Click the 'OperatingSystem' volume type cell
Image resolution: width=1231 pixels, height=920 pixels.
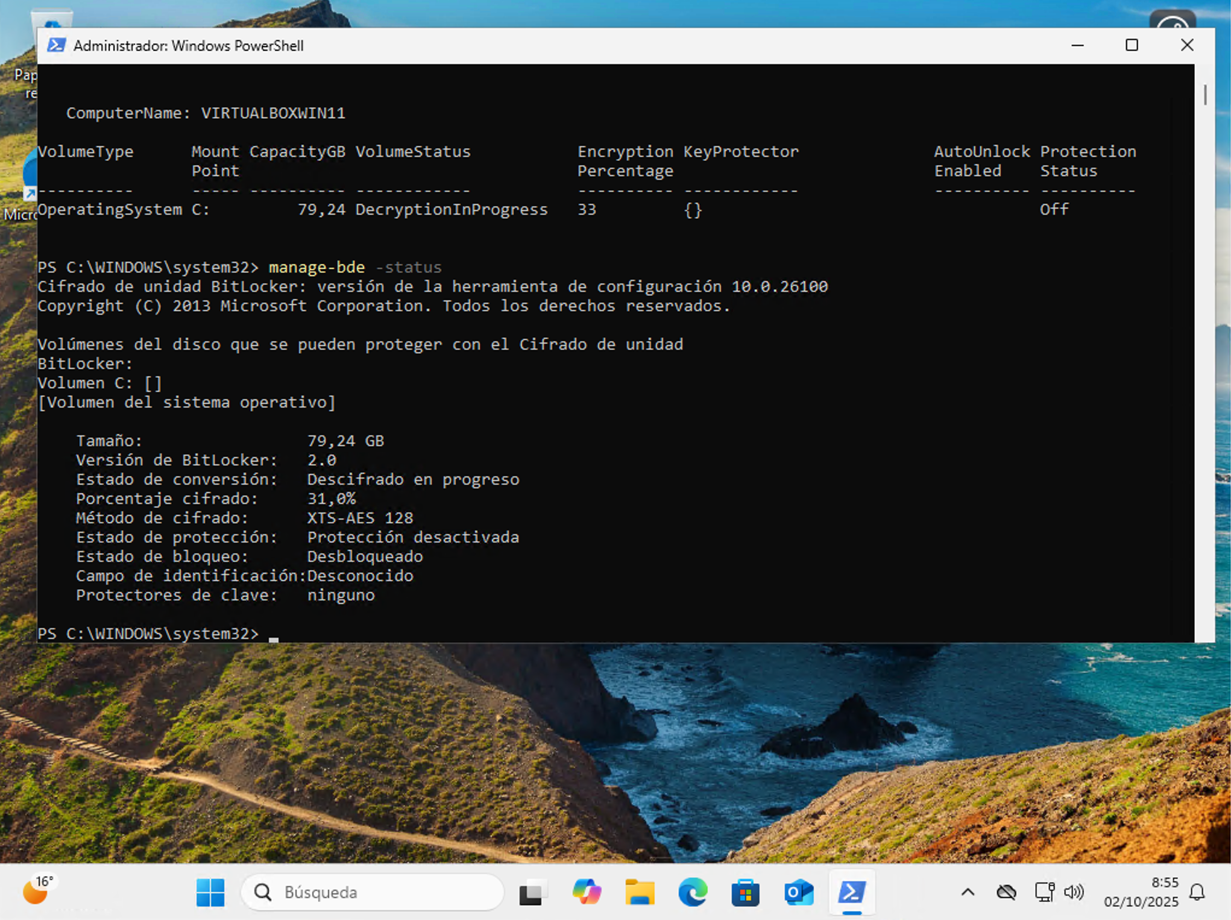point(110,209)
